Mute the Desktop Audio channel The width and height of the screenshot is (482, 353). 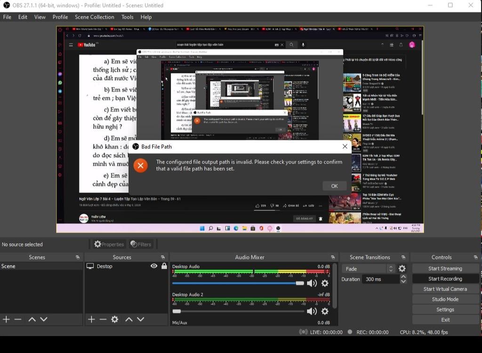pos(312,283)
